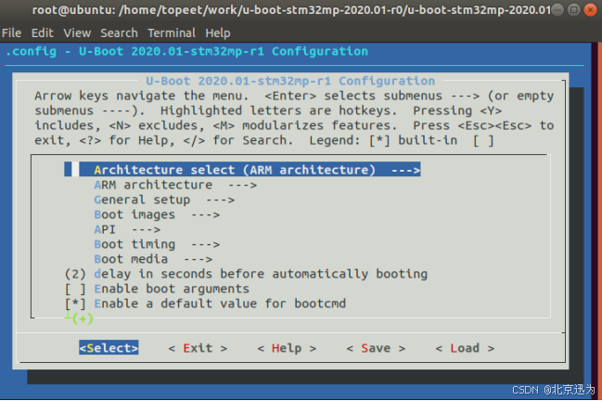602x401 pixels.
Task: Click the green (+) more-items indicator
Action: [x=83, y=318]
